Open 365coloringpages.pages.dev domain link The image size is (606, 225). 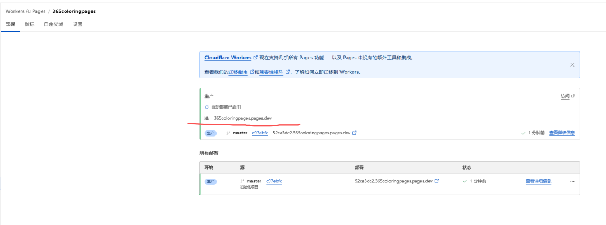pos(242,118)
